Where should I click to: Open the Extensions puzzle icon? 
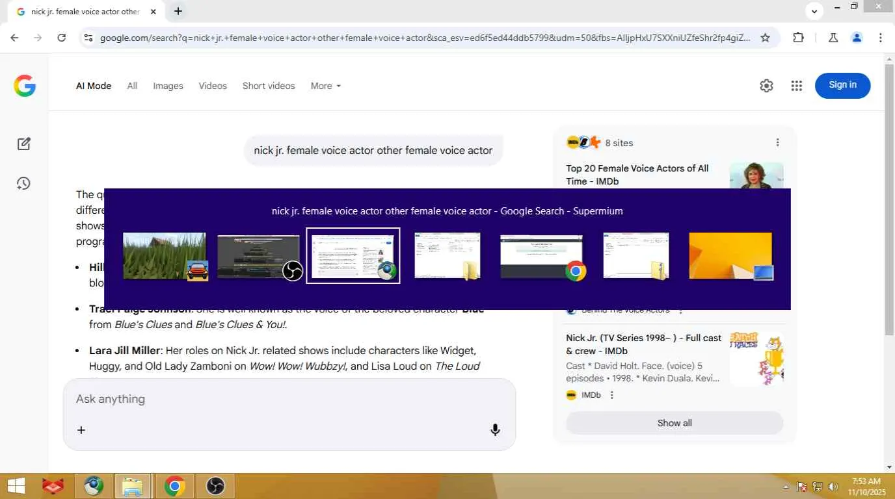pos(799,38)
